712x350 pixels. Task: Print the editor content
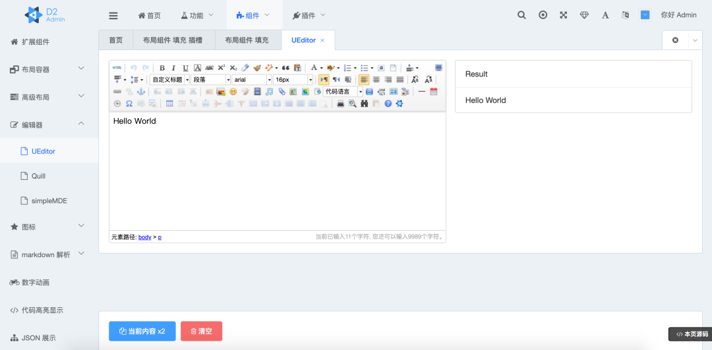click(x=341, y=103)
